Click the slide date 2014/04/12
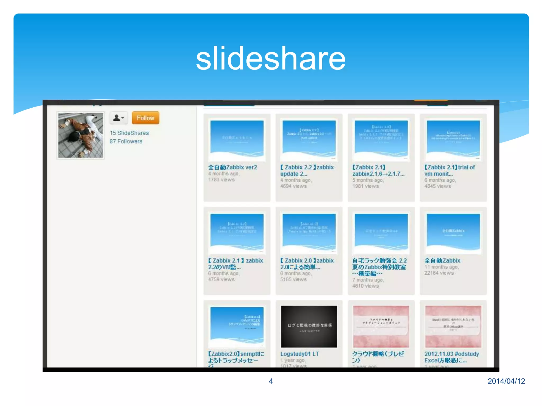Viewport: 542px width, 406px height. click(506, 381)
